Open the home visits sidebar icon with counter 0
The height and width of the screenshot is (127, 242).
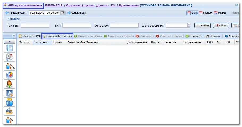click(9, 66)
